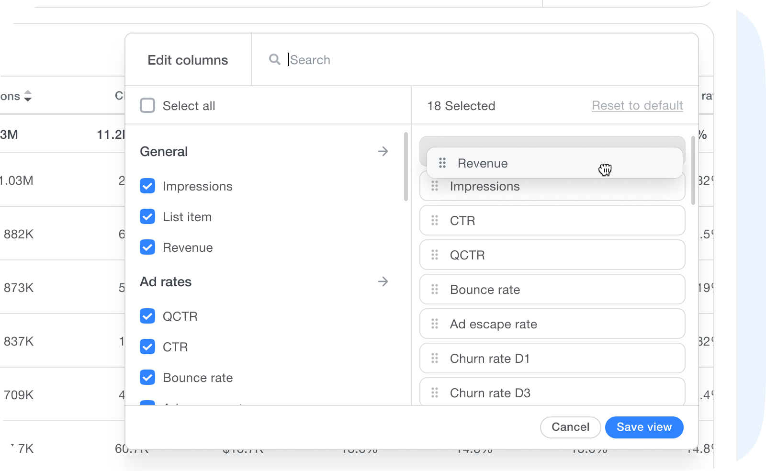
Task: Enable the Select all checkbox
Action: (147, 105)
